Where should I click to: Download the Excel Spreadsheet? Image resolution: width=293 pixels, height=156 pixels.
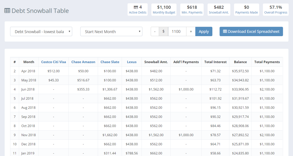[251, 32]
